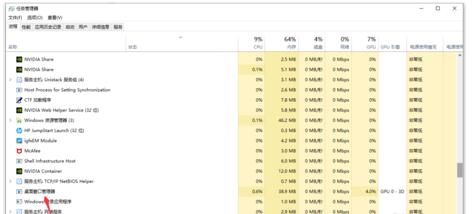Click the vertical scrollbar thumb
The image size is (474, 214).
tap(460, 170)
